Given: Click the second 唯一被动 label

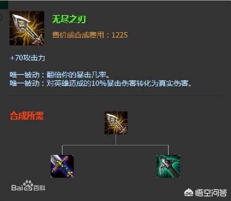Looking at the screenshot, I should (24, 83).
